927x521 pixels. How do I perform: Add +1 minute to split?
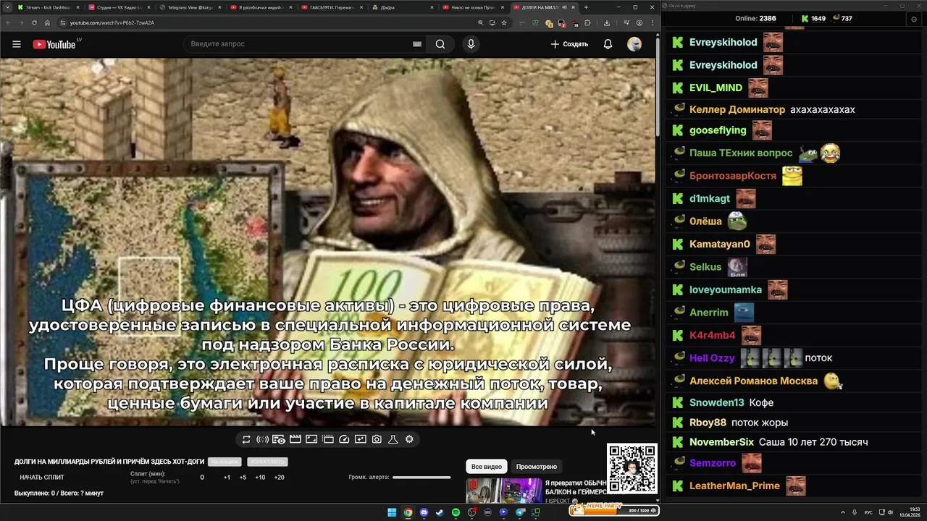[227, 478]
